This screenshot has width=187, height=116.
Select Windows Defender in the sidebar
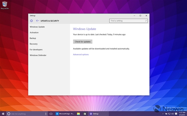(x=38, y=55)
